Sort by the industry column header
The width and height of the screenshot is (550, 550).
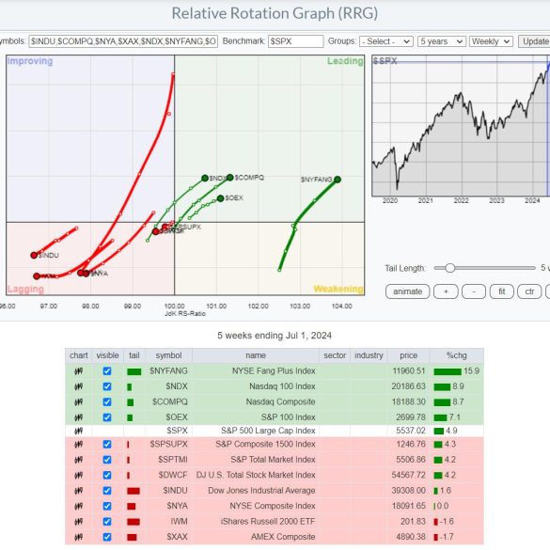tap(369, 355)
